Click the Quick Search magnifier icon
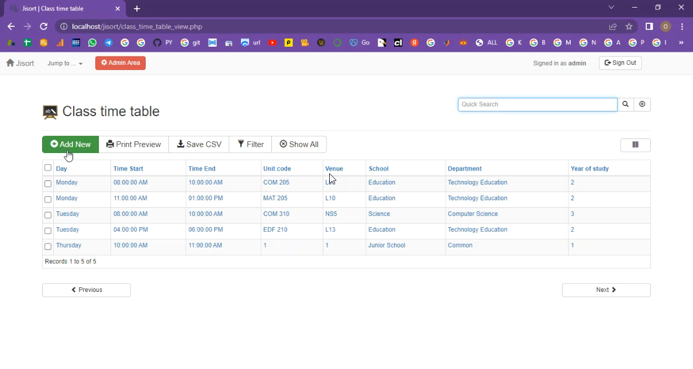 pyautogui.click(x=625, y=105)
